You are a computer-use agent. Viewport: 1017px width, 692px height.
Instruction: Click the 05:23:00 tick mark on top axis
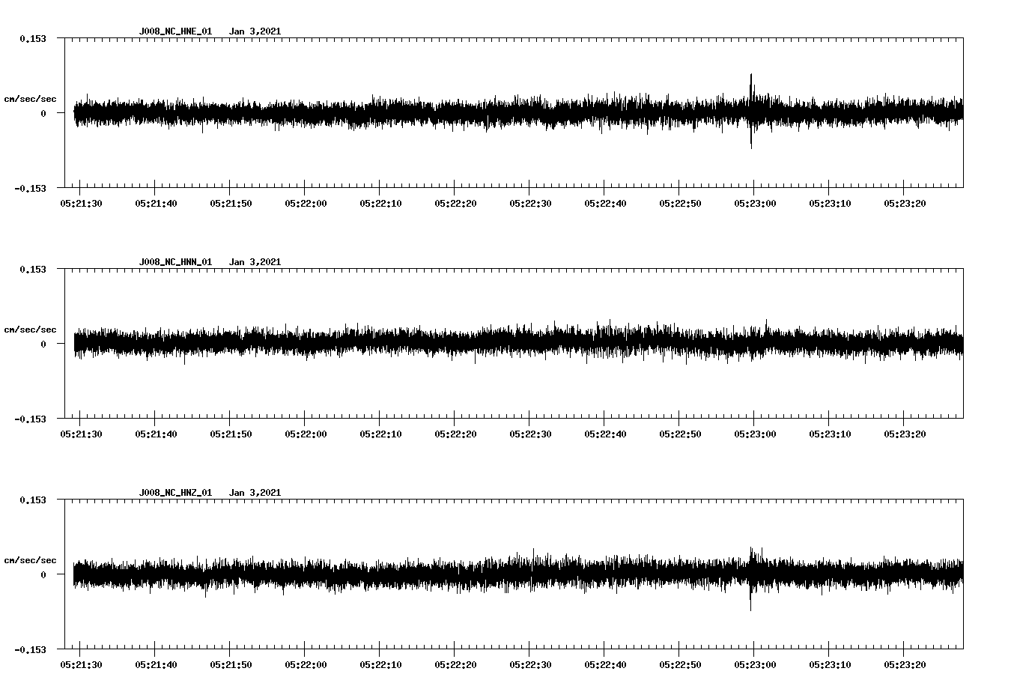(x=755, y=189)
